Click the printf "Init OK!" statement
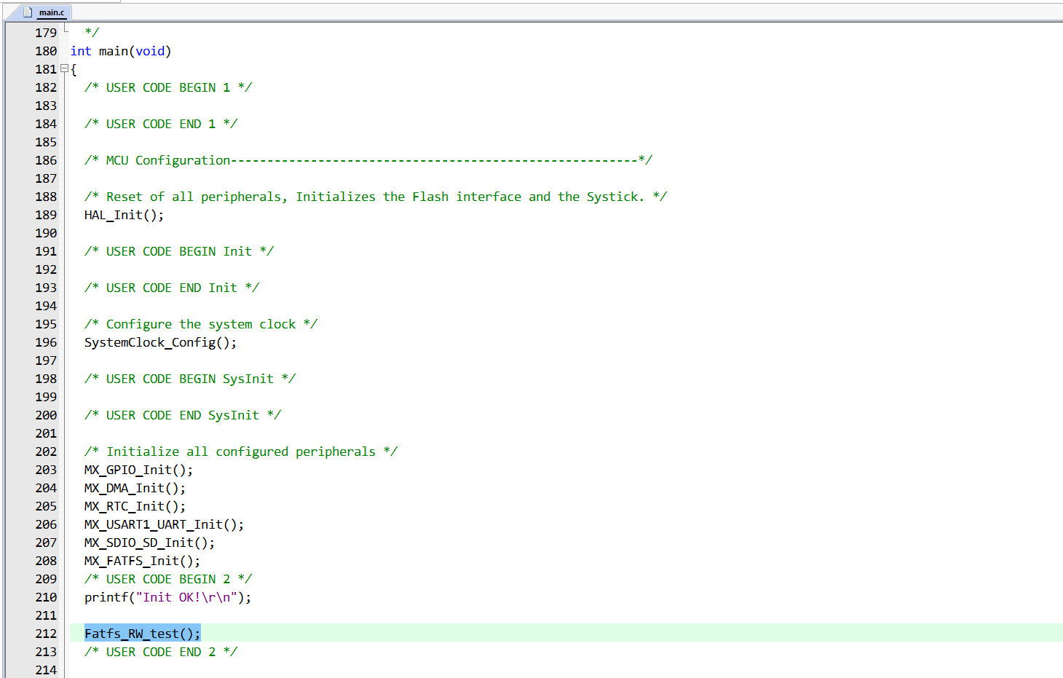1063x678 pixels. tap(167, 597)
